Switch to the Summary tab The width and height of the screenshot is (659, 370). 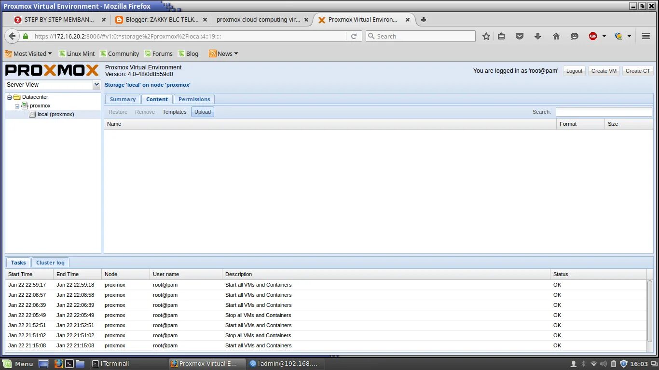[123, 99]
